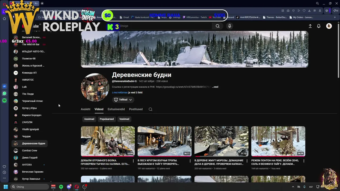Open the gosuslugi.ru registration link
The width and height of the screenshot is (340, 191).
point(184,87)
